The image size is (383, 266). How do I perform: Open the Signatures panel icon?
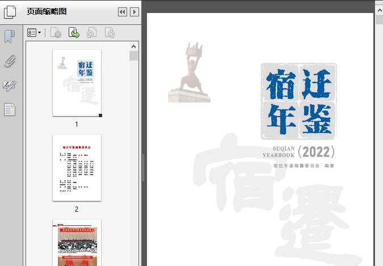[10, 85]
